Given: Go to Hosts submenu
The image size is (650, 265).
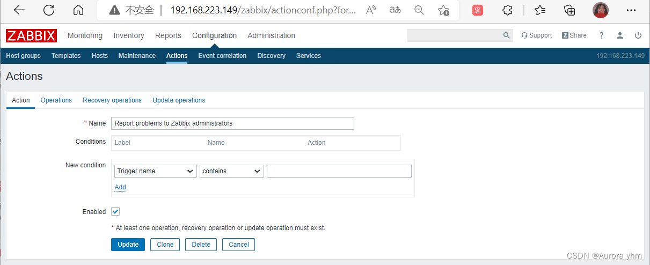Looking at the screenshot, I should [99, 56].
